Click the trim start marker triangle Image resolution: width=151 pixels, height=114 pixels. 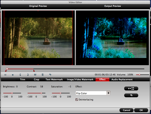(x=6, y=71)
